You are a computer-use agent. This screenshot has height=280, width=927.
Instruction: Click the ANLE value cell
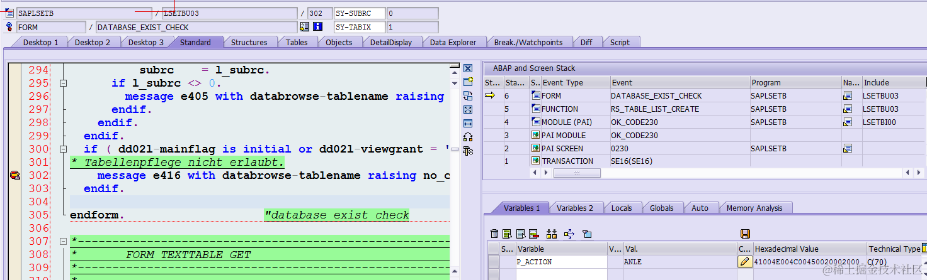pos(679,262)
